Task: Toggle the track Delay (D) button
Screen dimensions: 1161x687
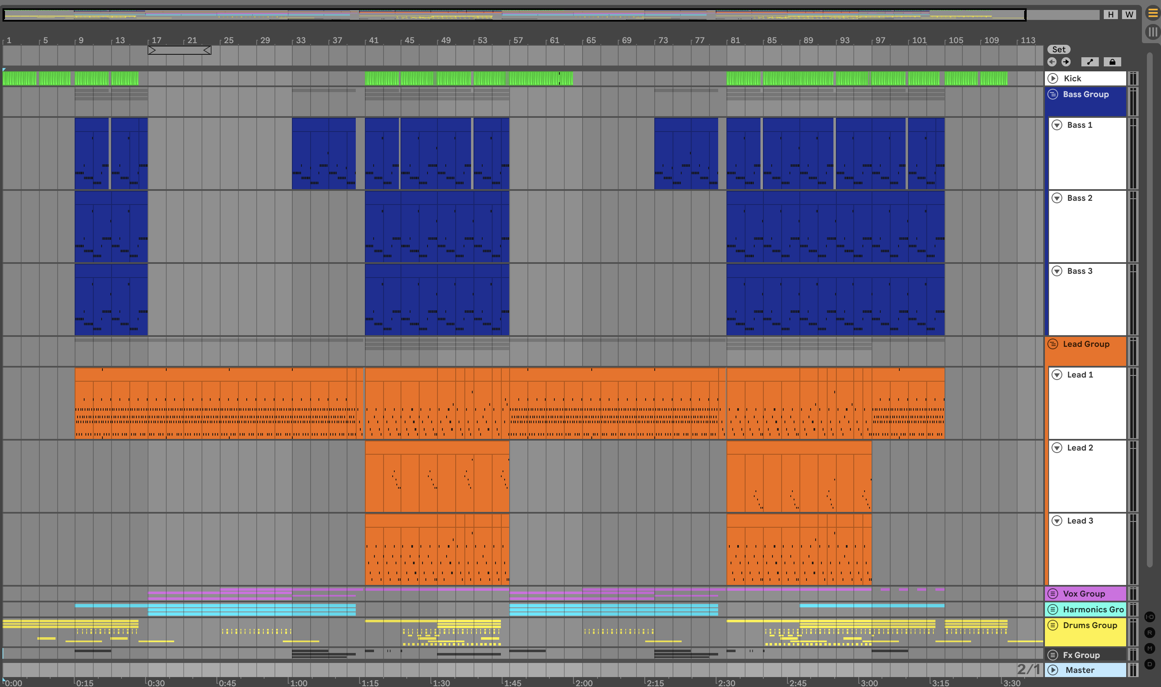Action: 1149,664
